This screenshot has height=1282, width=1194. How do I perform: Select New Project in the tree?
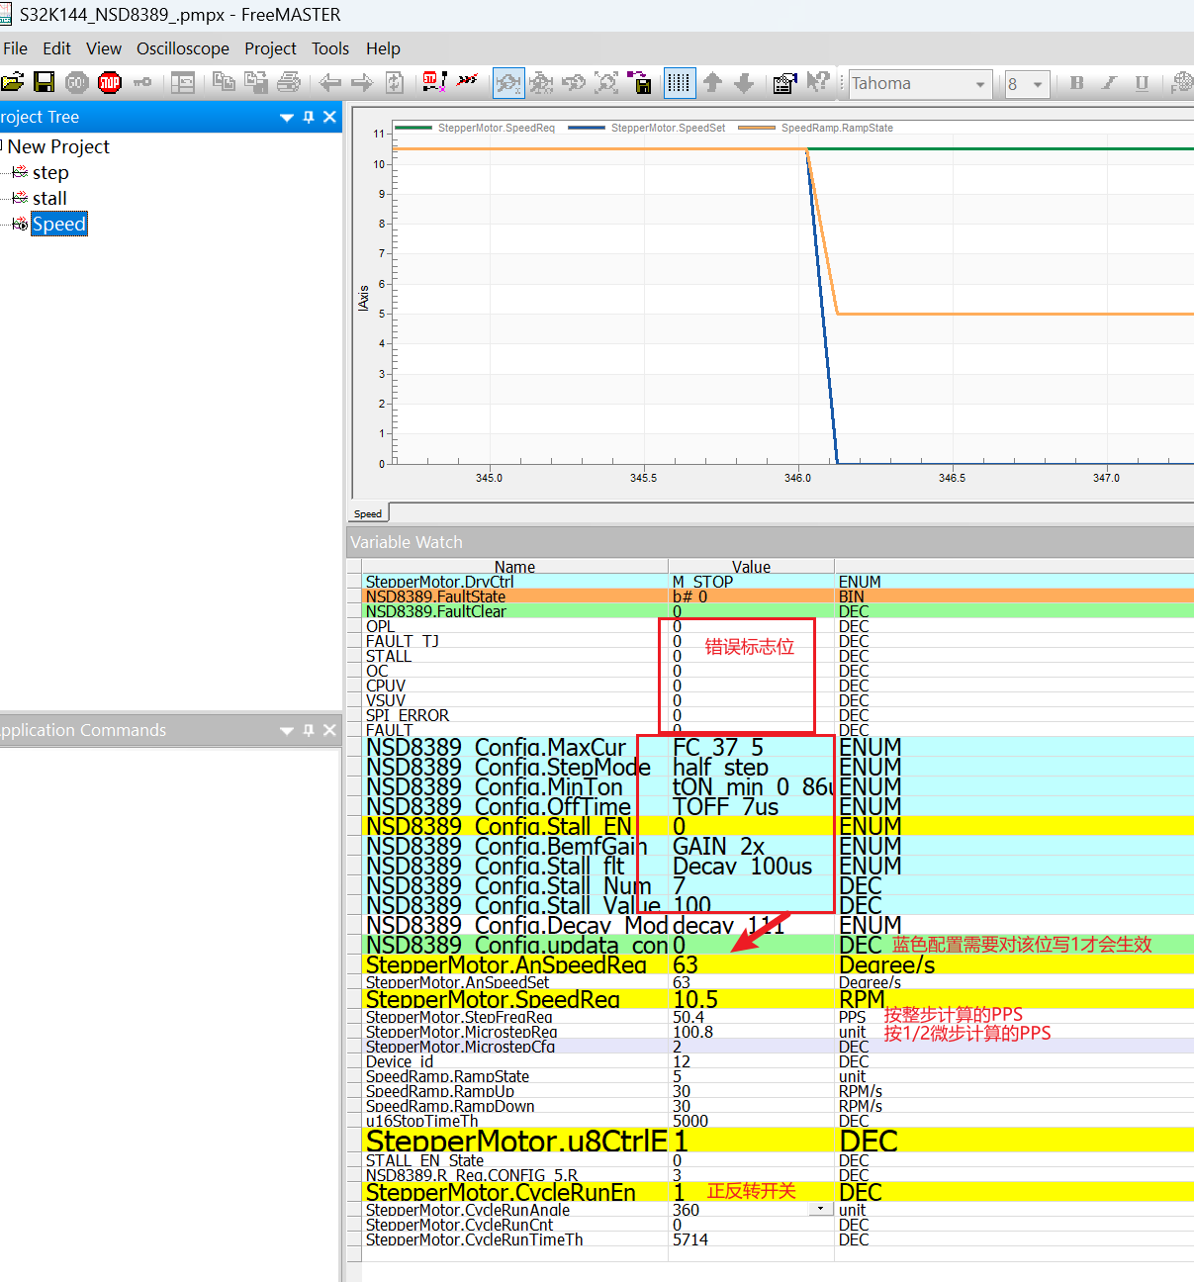coord(58,146)
